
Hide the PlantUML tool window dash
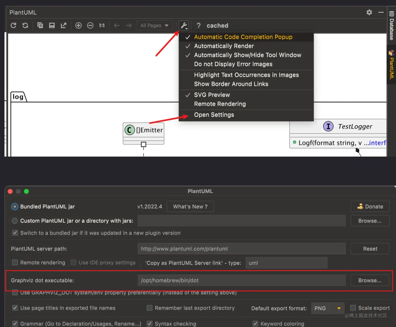[381, 12]
